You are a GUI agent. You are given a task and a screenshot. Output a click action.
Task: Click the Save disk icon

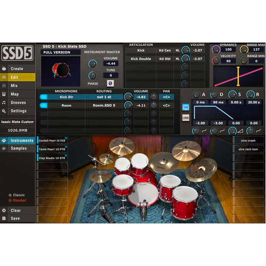pyautogui.click(x=4, y=218)
